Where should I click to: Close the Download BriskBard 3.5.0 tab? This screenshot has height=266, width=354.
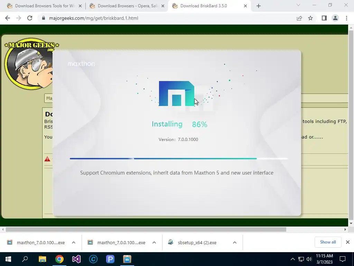click(245, 6)
